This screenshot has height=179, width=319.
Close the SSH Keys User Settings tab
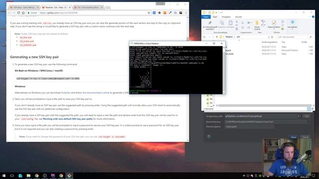pyautogui.click(x=37, y=7)
